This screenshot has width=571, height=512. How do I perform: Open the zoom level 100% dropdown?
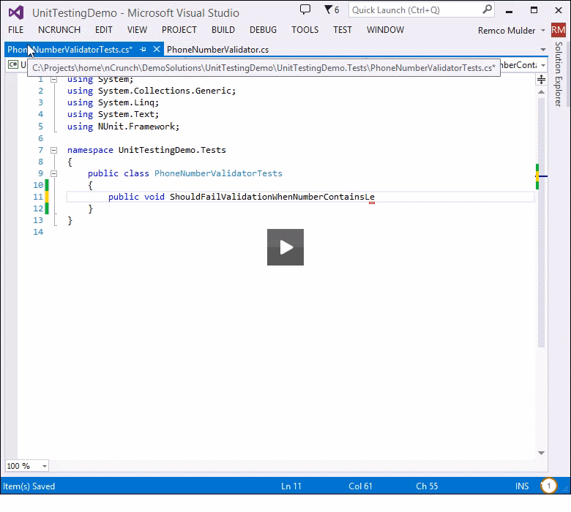pyautogui.click(x=44, y=466)
